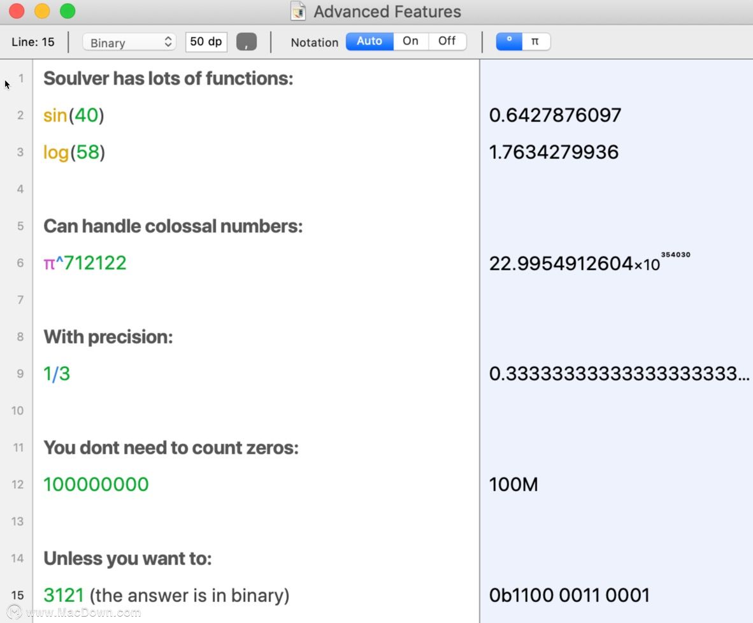Click the 100000000 expression

pyautogui.click(x=96, y=485)
